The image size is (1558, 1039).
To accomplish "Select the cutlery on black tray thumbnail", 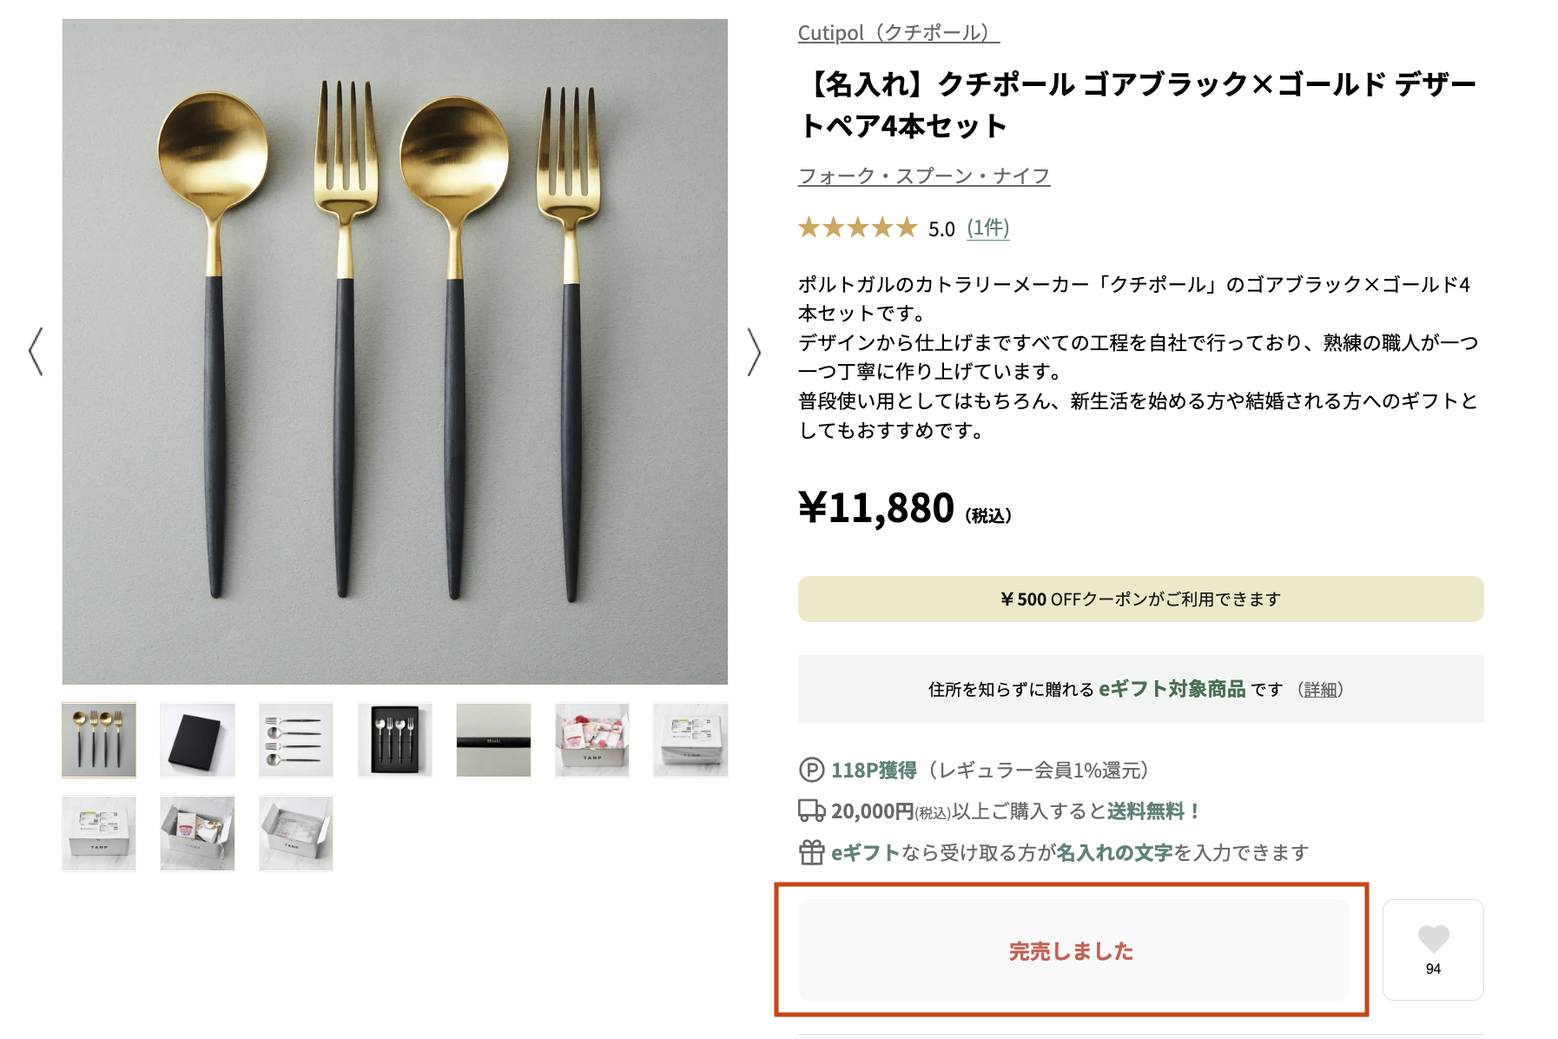I will (395, 739).
